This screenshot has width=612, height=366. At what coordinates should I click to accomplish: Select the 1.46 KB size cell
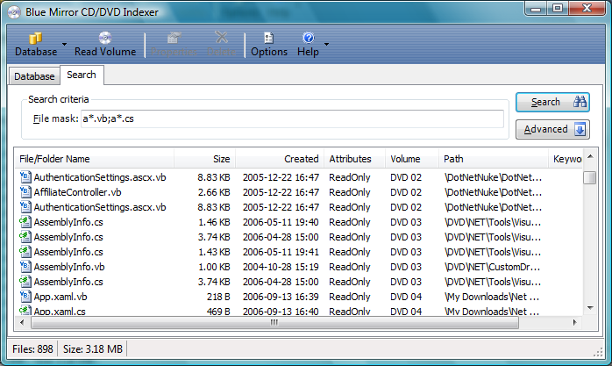click(214, 222)
